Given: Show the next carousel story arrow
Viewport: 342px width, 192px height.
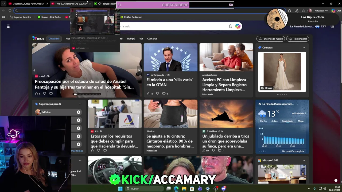Looking at the screenshot, I should (x=139, y=70).
